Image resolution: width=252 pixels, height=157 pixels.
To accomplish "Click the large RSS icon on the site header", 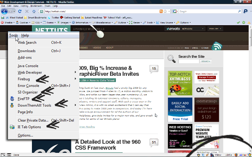I will (217, 46).
